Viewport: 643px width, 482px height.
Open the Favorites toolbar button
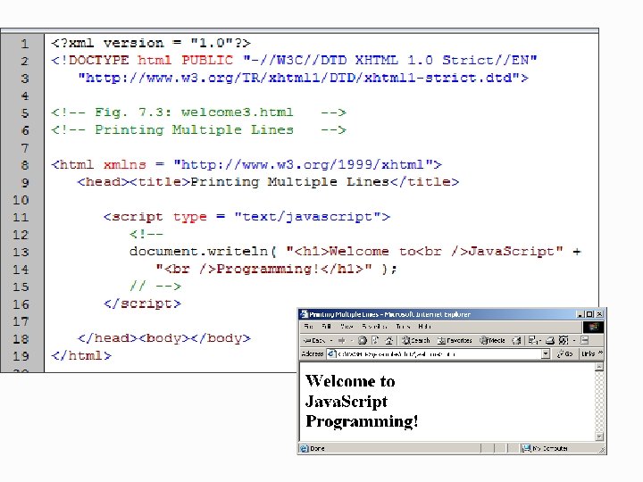(455, 341)
